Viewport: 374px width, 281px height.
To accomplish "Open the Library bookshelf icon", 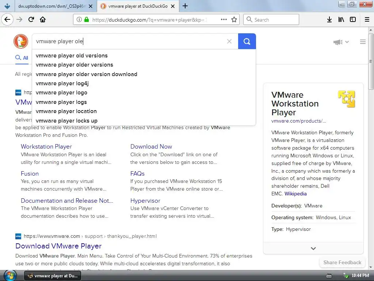I will [341, 20].
